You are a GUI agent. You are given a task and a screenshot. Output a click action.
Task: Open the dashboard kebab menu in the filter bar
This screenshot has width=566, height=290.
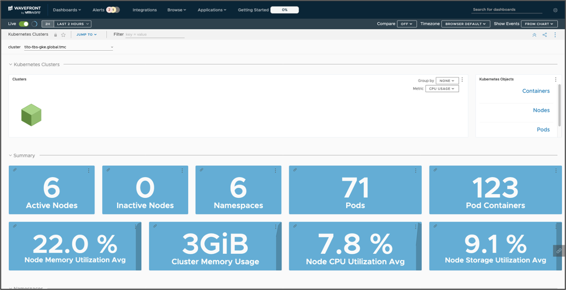click(555, 35)
